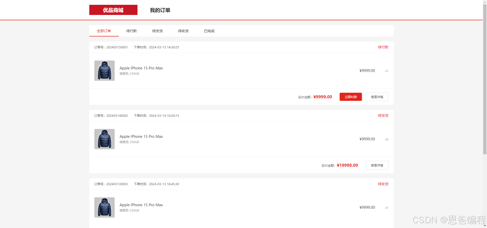Viewport: 487px width, 228px height.
Task: Open Apple iPhone 15 Pro Max in order 202403150001
Action: click(141, 68)
